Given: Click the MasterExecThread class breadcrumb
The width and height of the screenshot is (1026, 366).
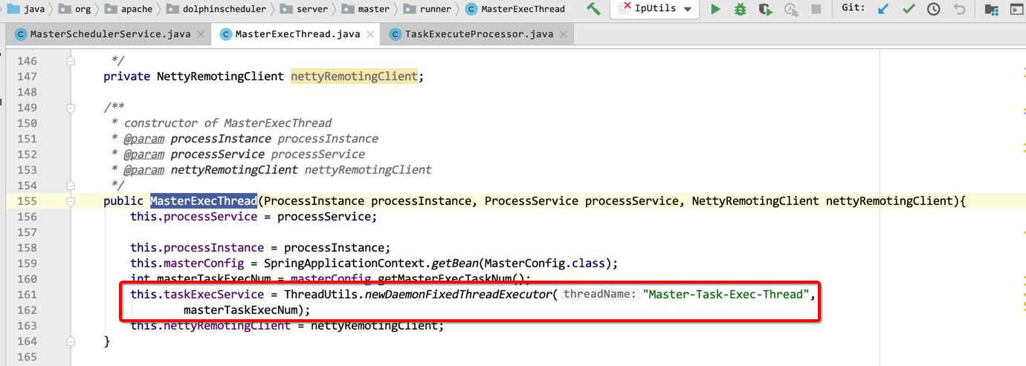Looking at the screenshot, I should [515, 9].
